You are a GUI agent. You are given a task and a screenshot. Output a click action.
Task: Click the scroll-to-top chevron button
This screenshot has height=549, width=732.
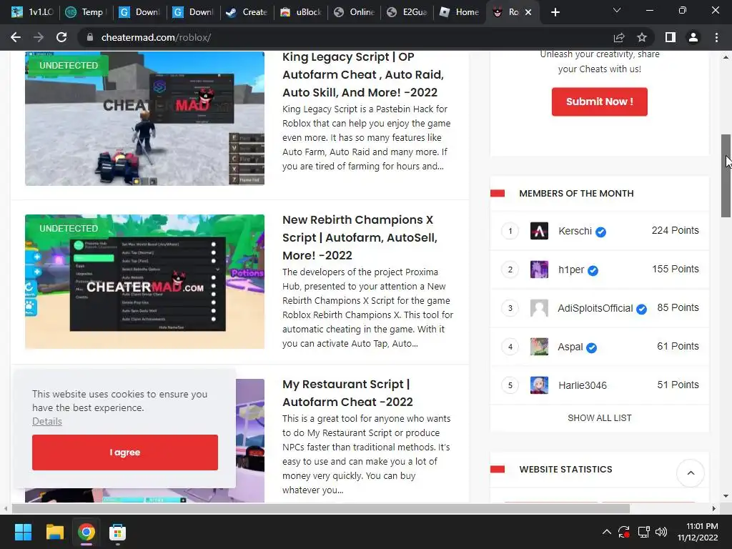691,473
